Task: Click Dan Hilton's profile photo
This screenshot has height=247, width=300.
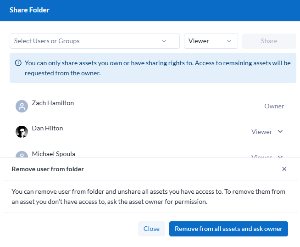Action: tap(22, 132)
